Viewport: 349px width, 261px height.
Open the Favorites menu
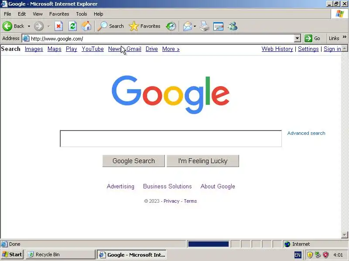pyautogui.click(x=59, y=14)
